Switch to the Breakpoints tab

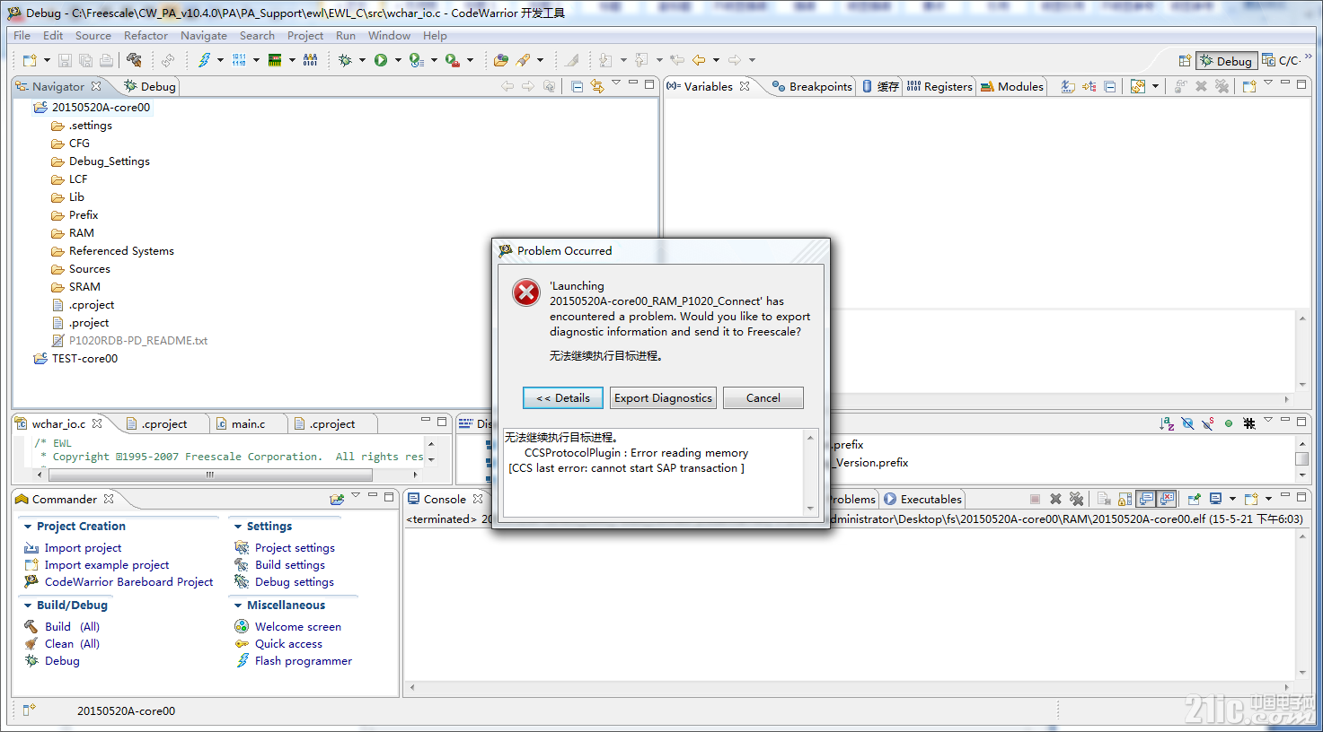(812, 86)
